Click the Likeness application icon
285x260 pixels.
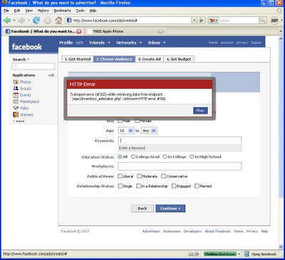point(16,114)
